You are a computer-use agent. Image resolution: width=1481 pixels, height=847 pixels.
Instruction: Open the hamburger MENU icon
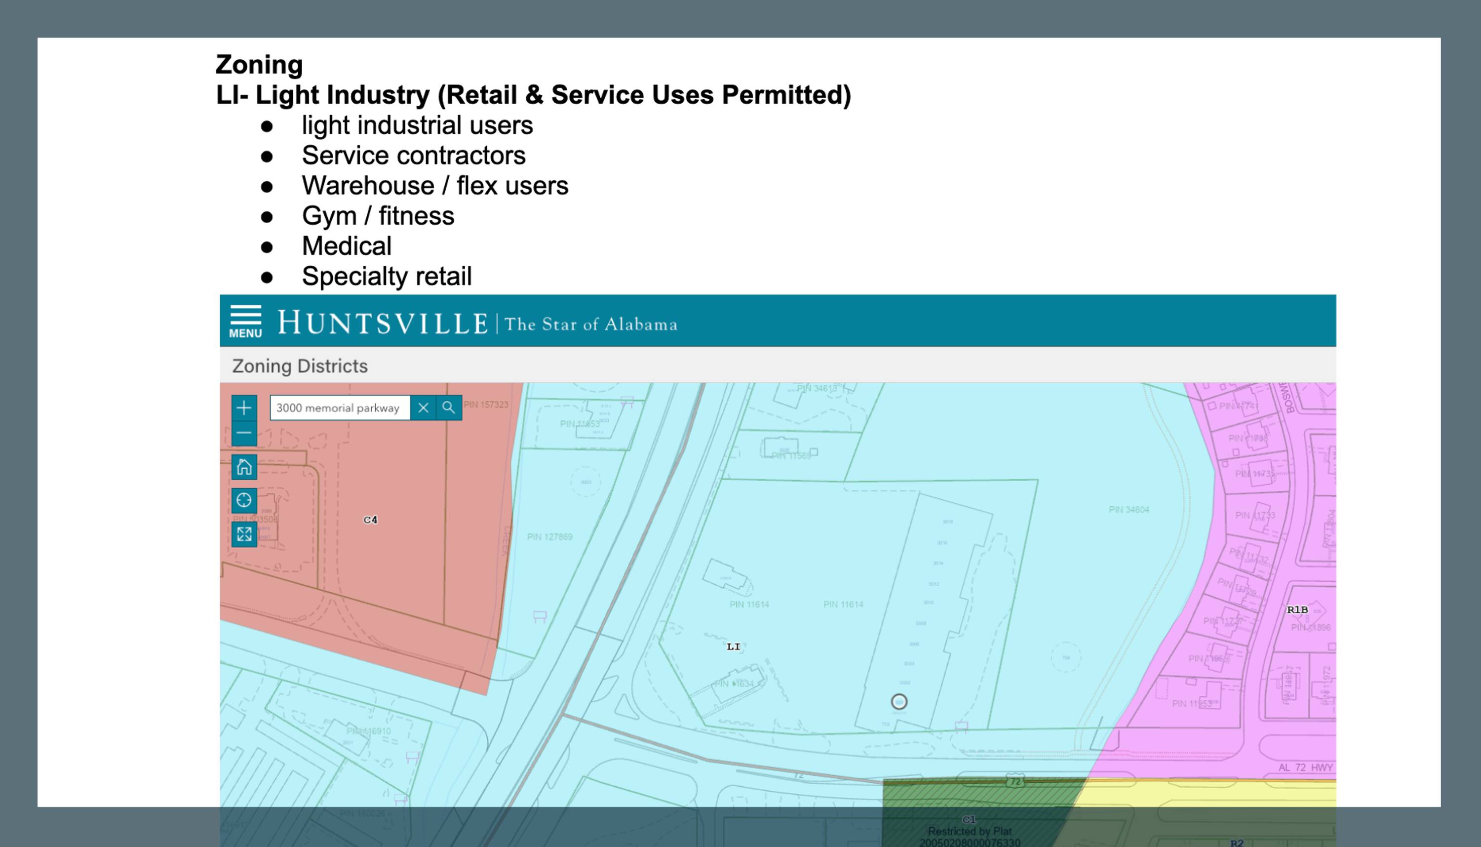(245, 321)
